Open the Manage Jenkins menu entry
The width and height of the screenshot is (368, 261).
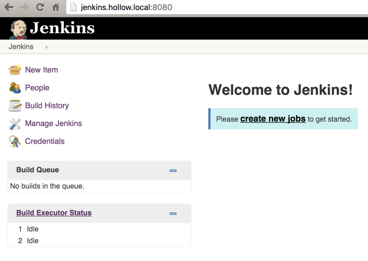(x=53, y=123)
